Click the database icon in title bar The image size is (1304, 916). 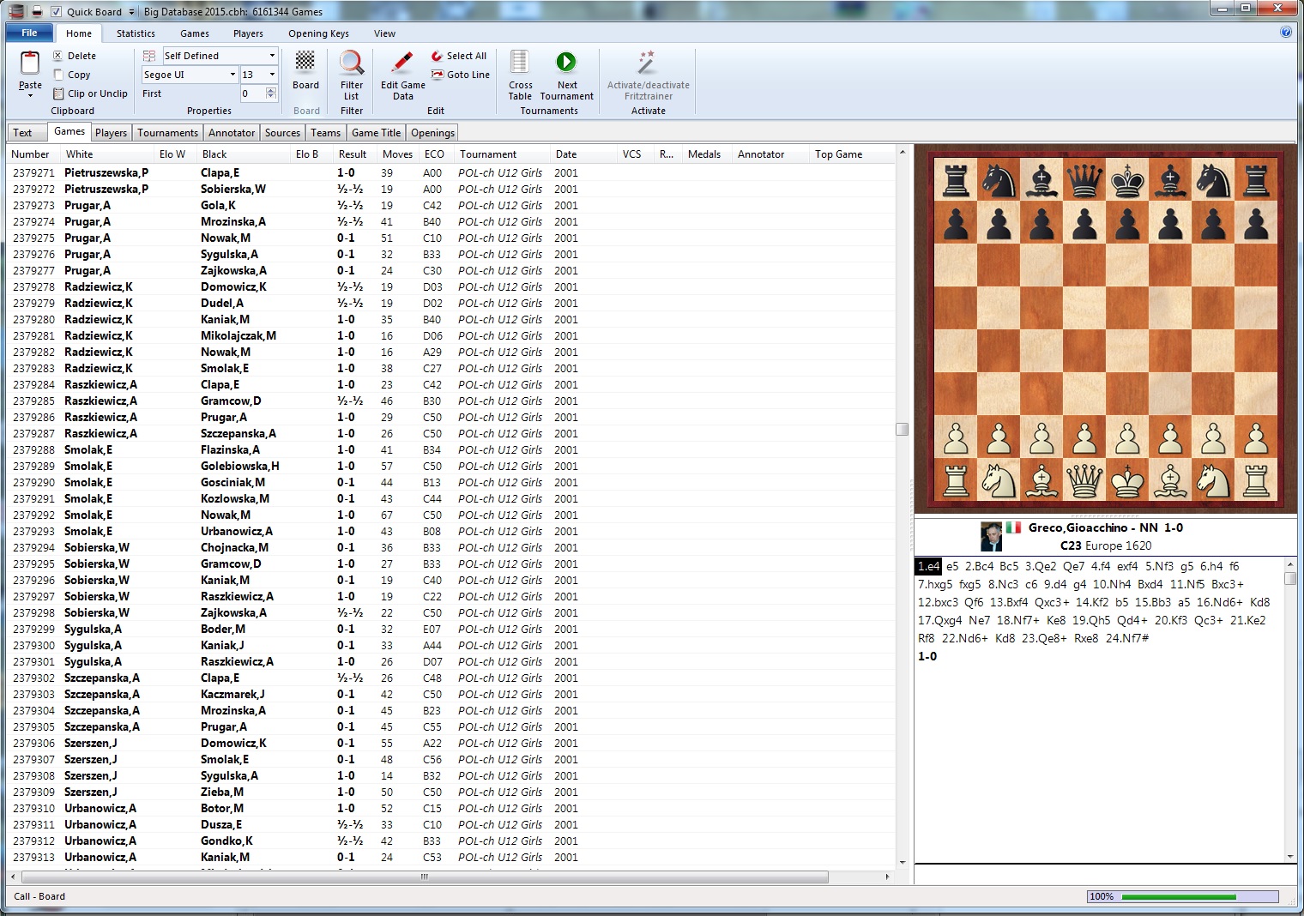click(x=15, y=11)
